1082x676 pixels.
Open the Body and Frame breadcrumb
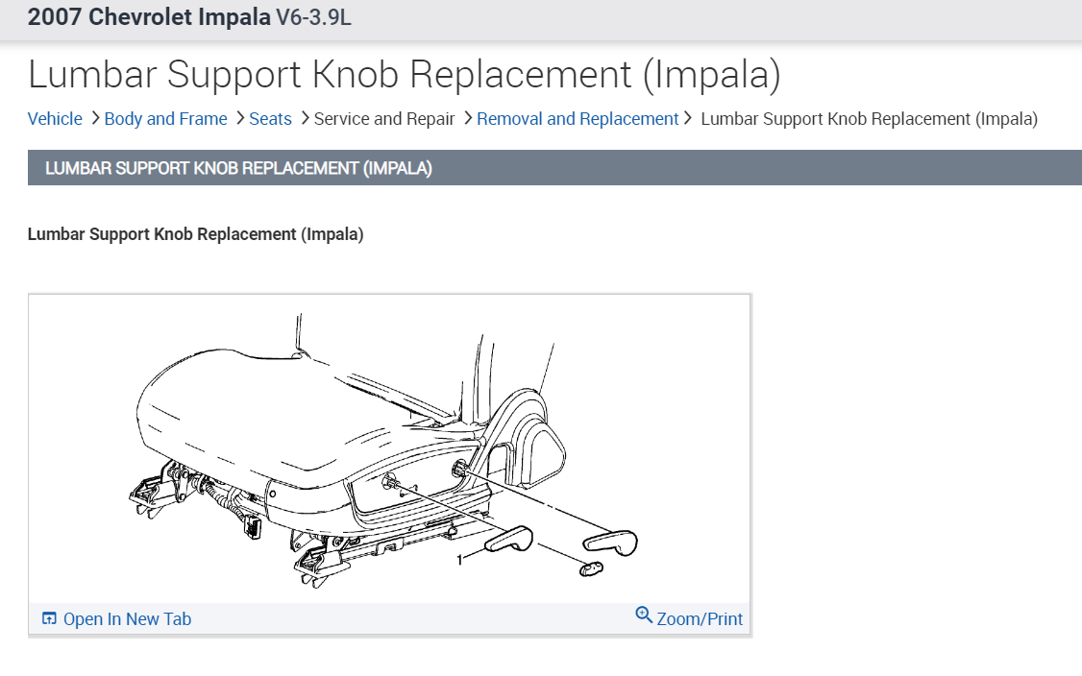tap(165, 119)
